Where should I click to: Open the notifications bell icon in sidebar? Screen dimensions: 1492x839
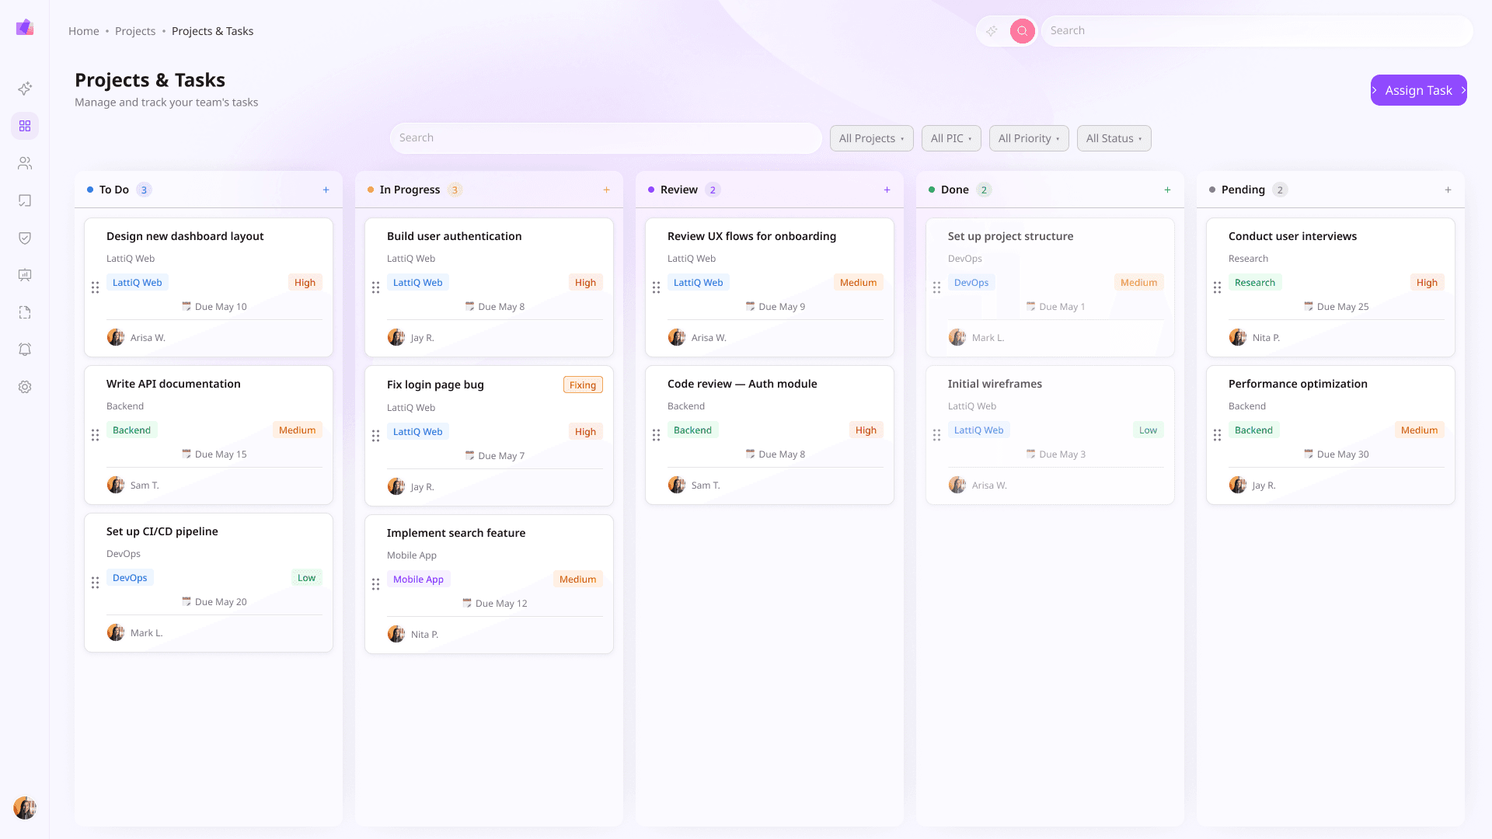(25, 350)
